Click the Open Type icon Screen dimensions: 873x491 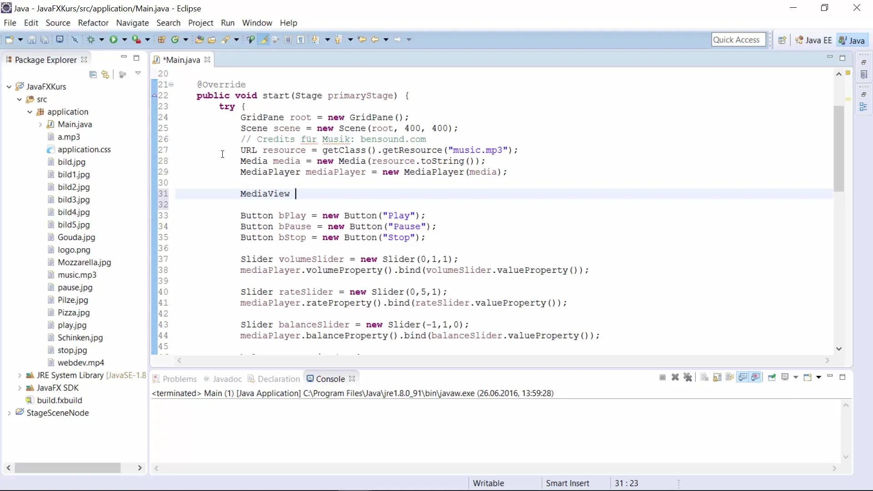(199, 40)
